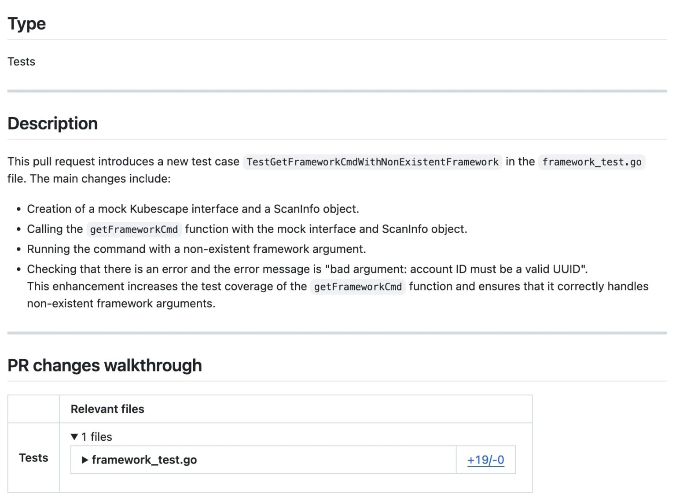Select the TestGetFrameworkCmdWithNonExistentFramework code chip
This screenshot has width=676, height=501.
click(371, 162)
